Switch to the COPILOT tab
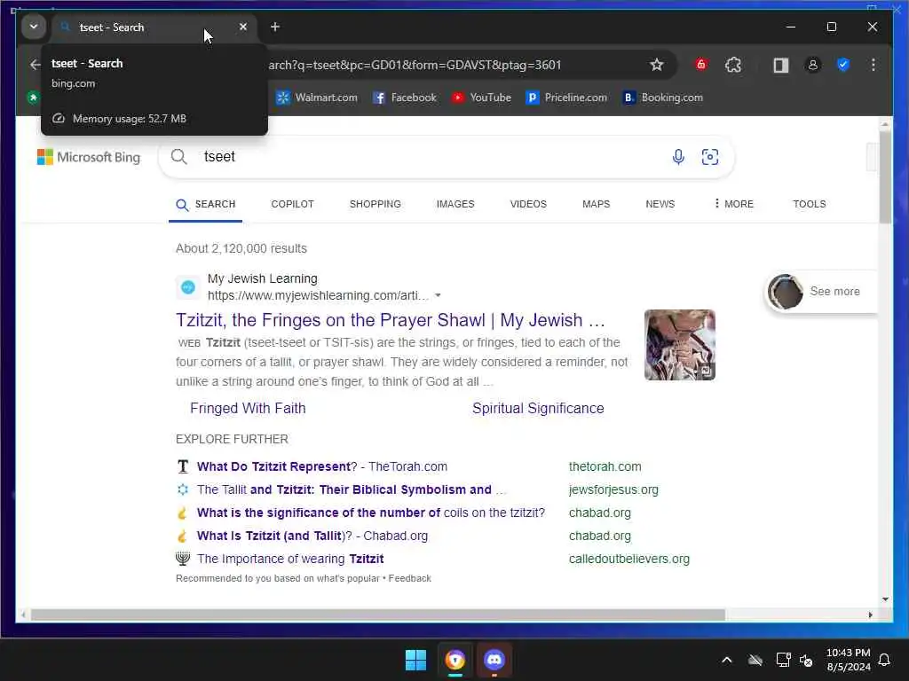This screenshot has height=681, width=909. (292, 204)
